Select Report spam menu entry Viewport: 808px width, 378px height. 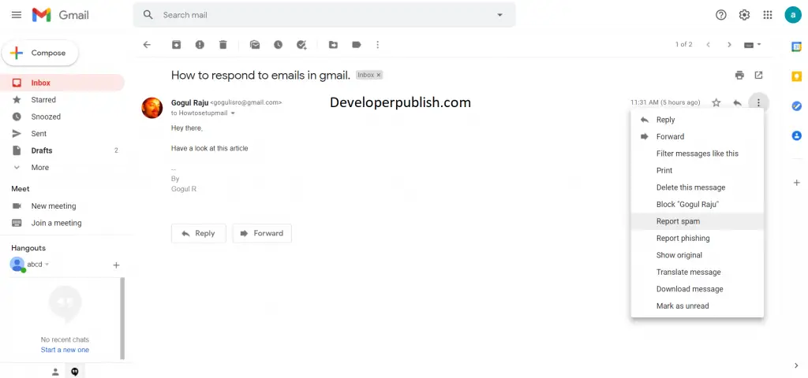click(698, 221)
